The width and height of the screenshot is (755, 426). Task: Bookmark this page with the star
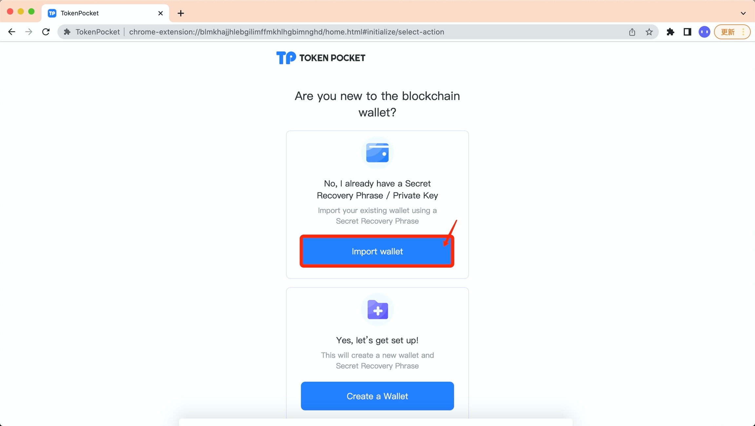[x=649, y=32]
